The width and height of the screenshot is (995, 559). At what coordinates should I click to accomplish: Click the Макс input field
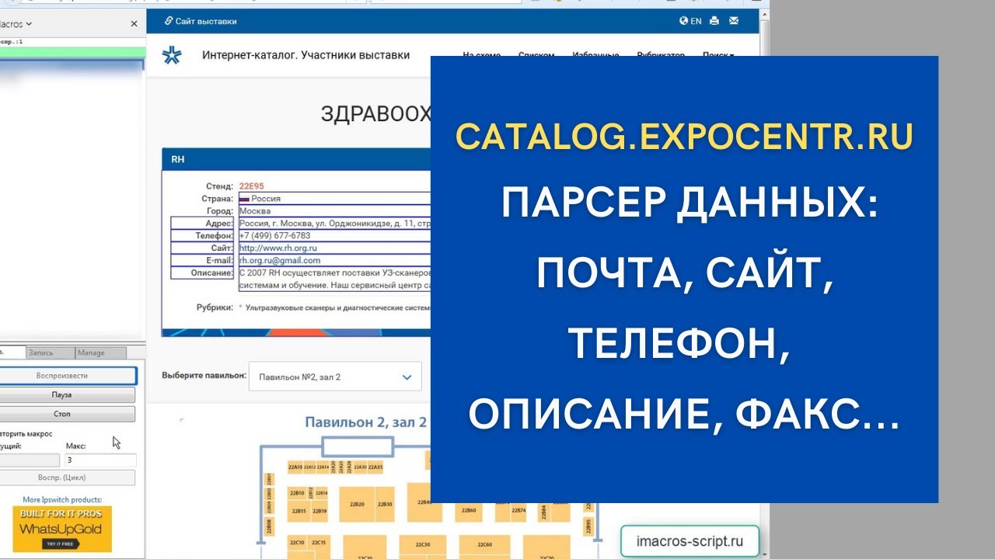tap(100, 460)
